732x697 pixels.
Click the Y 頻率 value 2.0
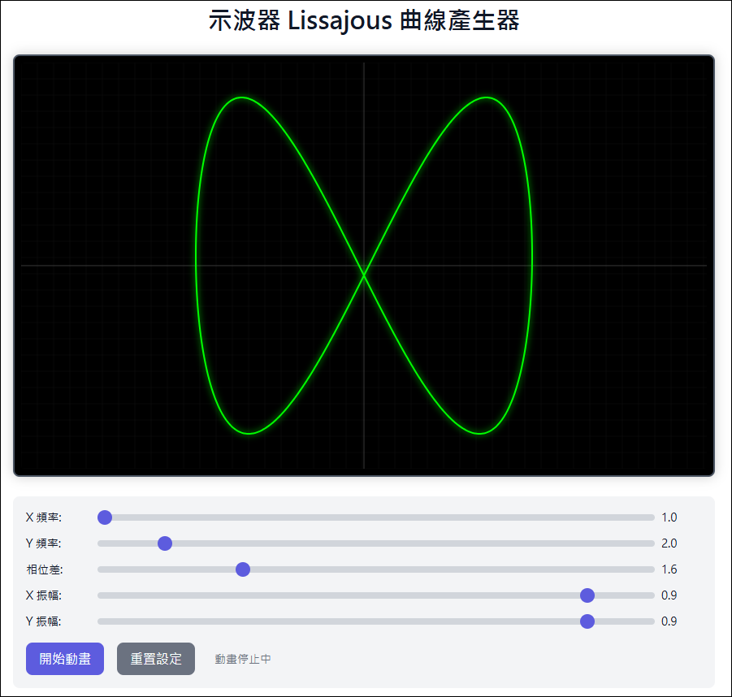[669, 543]
